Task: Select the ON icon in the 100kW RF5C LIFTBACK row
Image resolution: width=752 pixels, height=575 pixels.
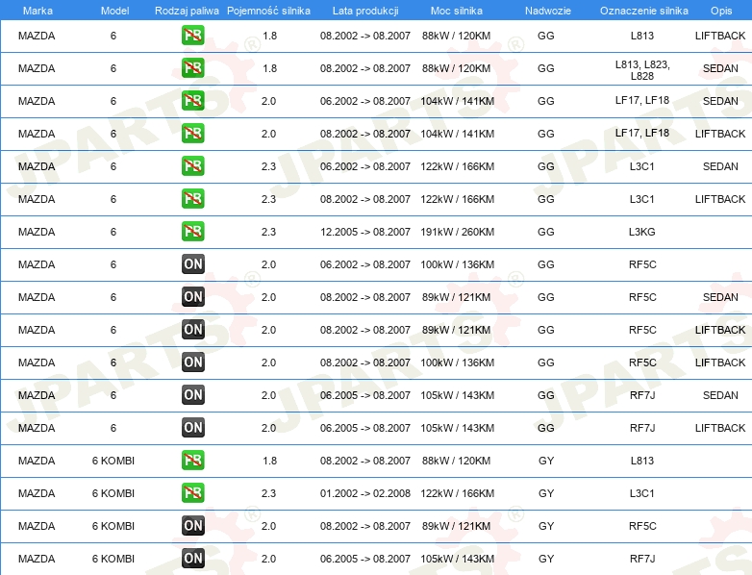Action: (x=192, y=362)
